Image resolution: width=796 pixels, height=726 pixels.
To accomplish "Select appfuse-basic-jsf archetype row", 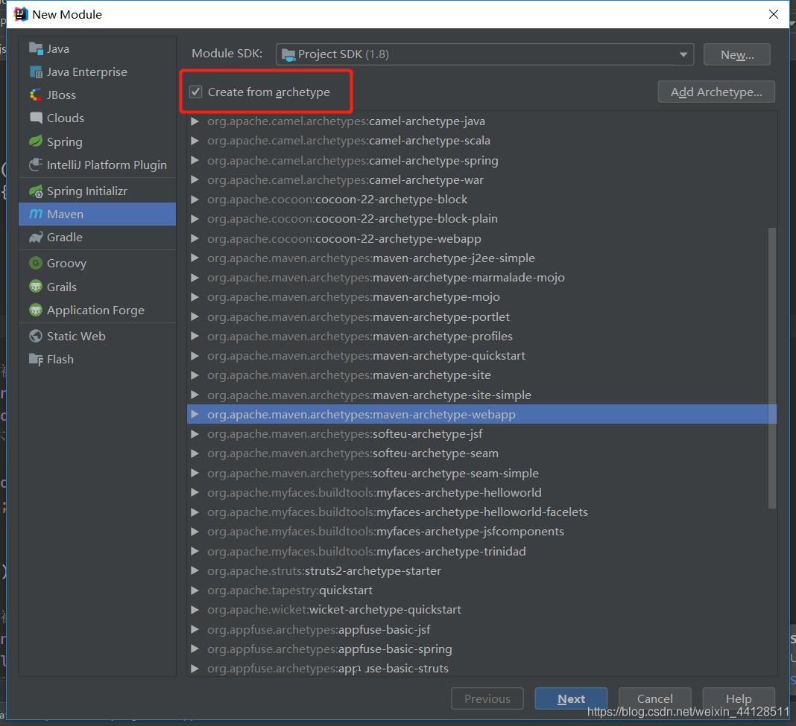I will [481, 630].
